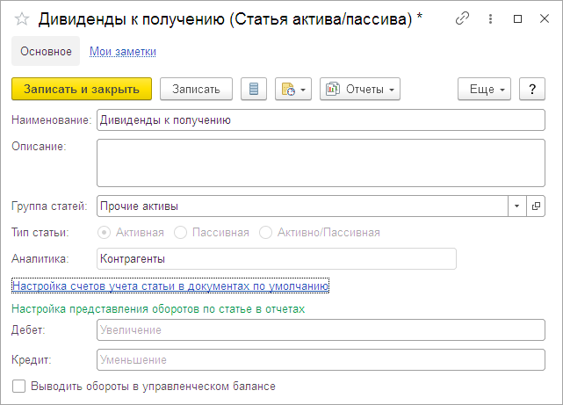This screenshot has height=405, width=563.
Task: Expand the Еще menu
Action: pyautogui.click(x=484, y=89)
